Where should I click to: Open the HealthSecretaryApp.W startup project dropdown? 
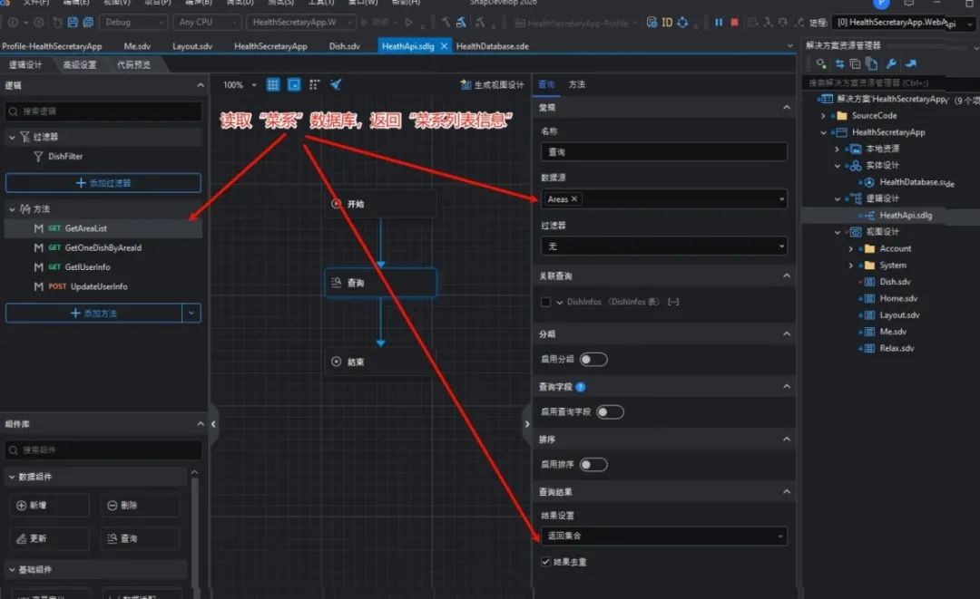click(x=301, y=23)
